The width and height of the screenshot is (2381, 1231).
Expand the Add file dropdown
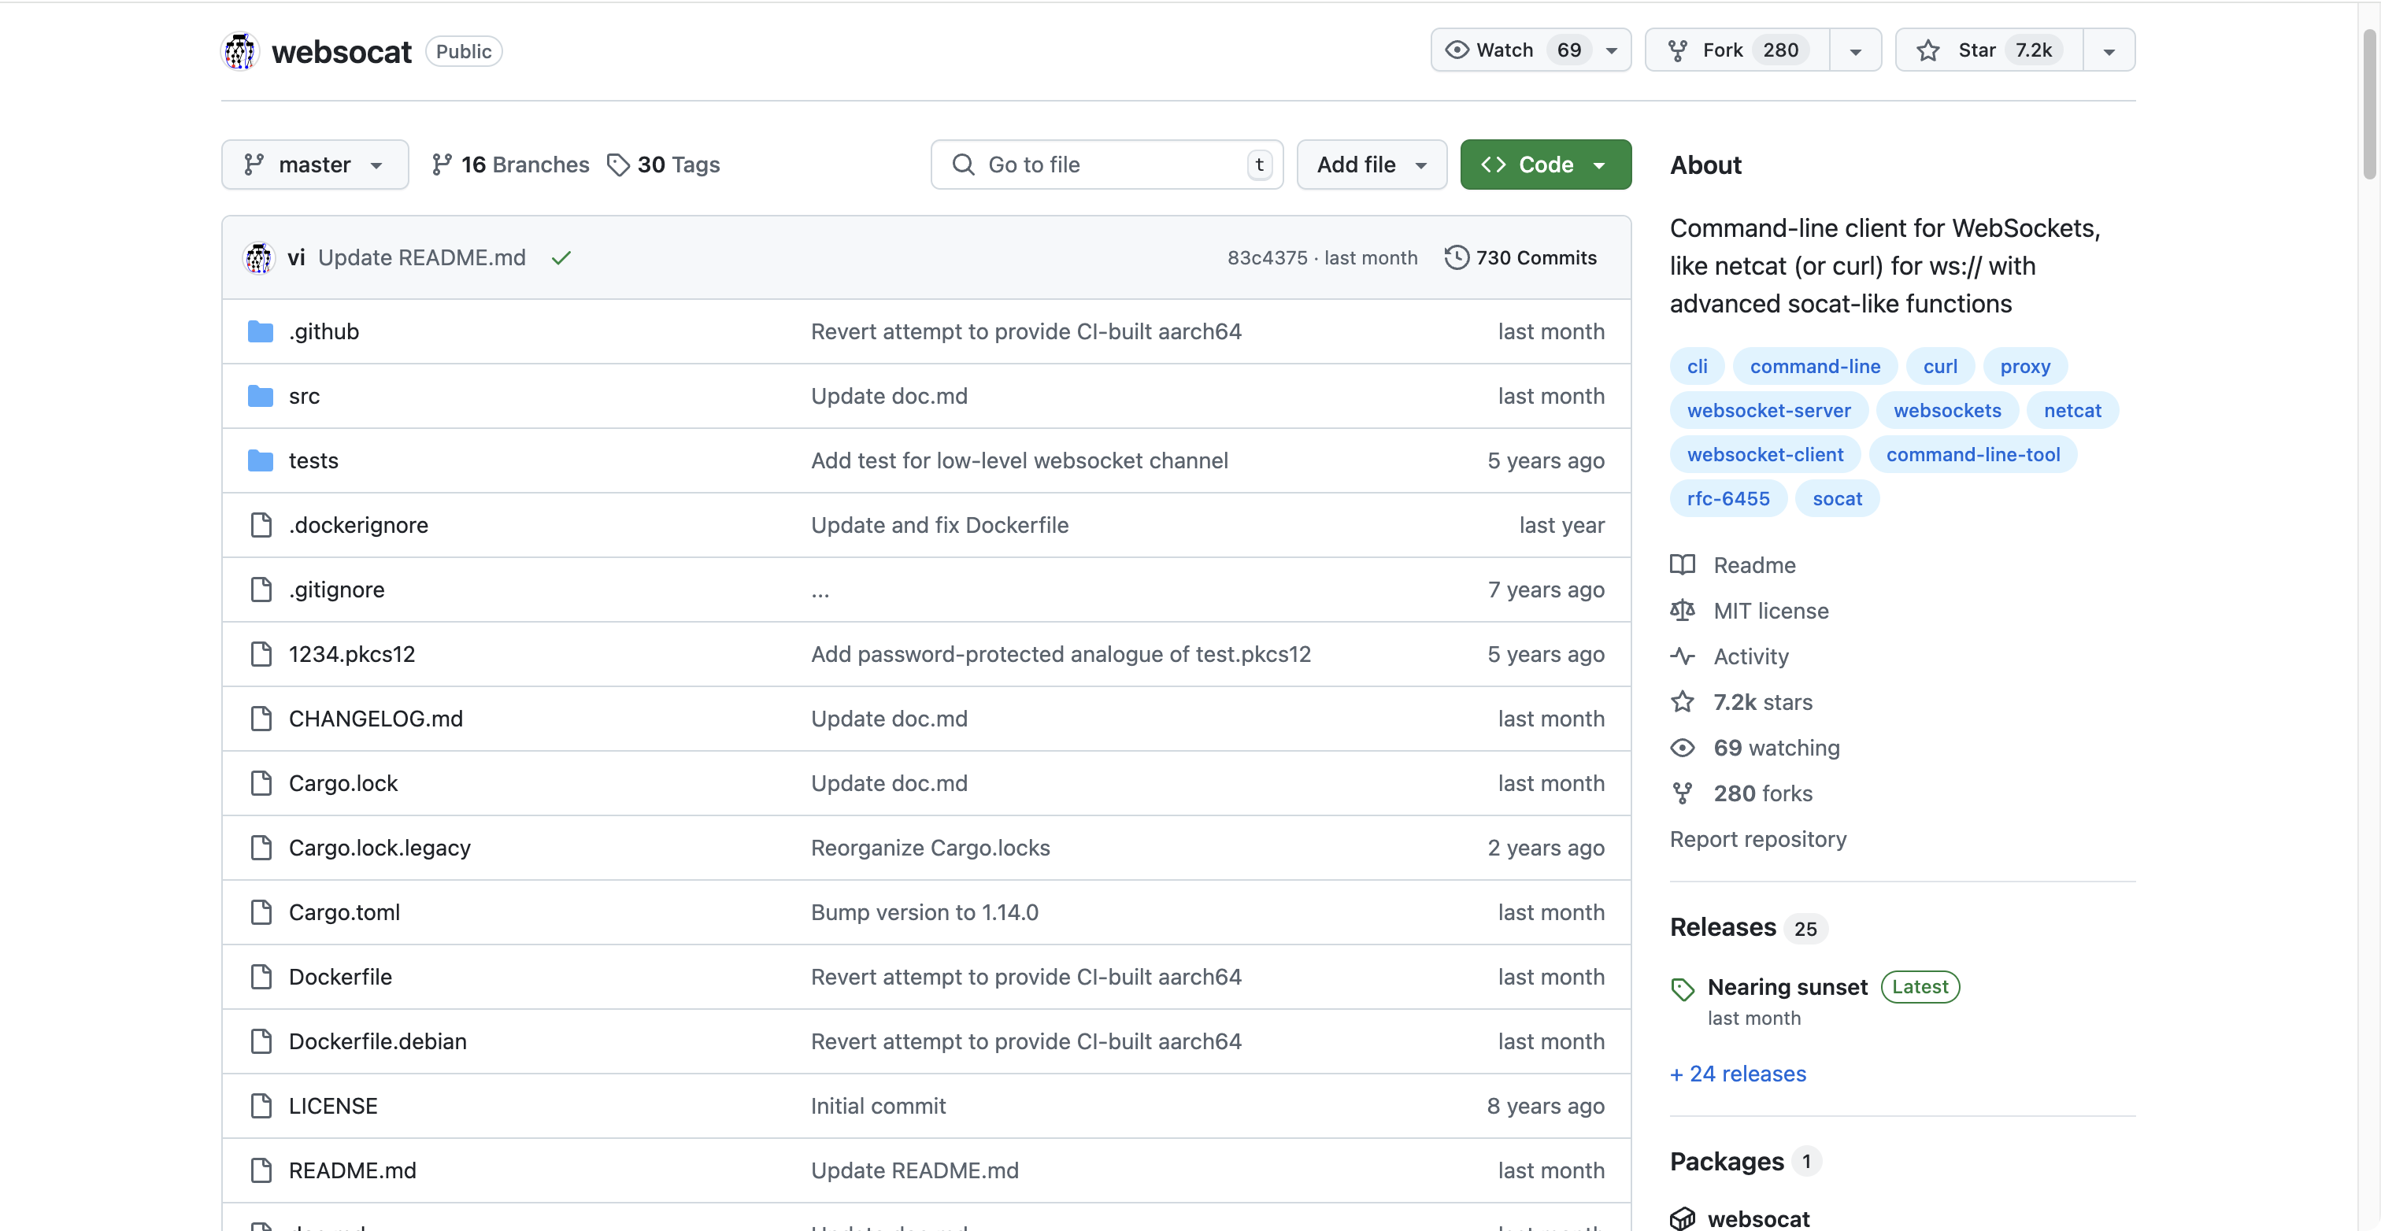coord(1371,165)
